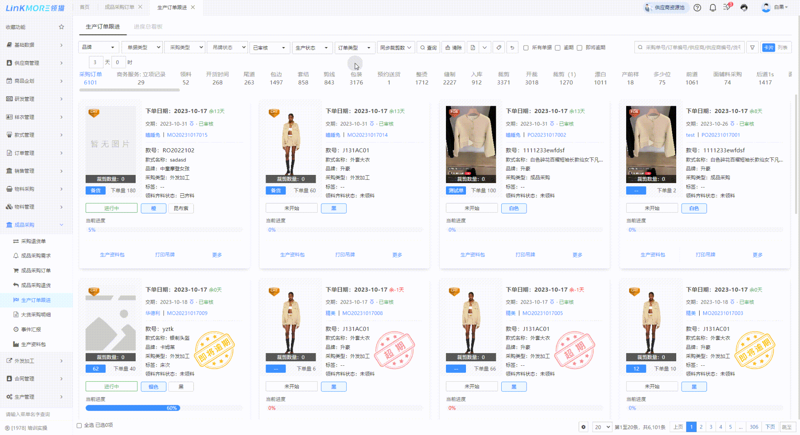The height and width of the screenshot is (435, 800).
Task: Click 下页 next page button
Action: click(770, 427)
